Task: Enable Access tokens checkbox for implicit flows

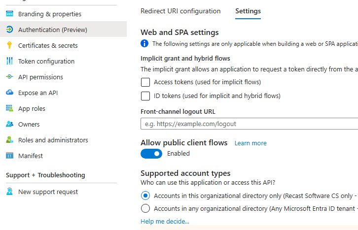Action: (x=145, y=82)
